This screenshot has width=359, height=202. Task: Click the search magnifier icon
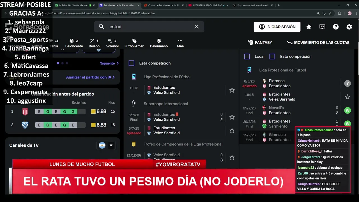102,27
